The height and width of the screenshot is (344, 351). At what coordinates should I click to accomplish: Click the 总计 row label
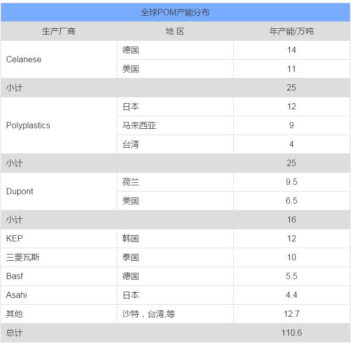pos(15,333)
